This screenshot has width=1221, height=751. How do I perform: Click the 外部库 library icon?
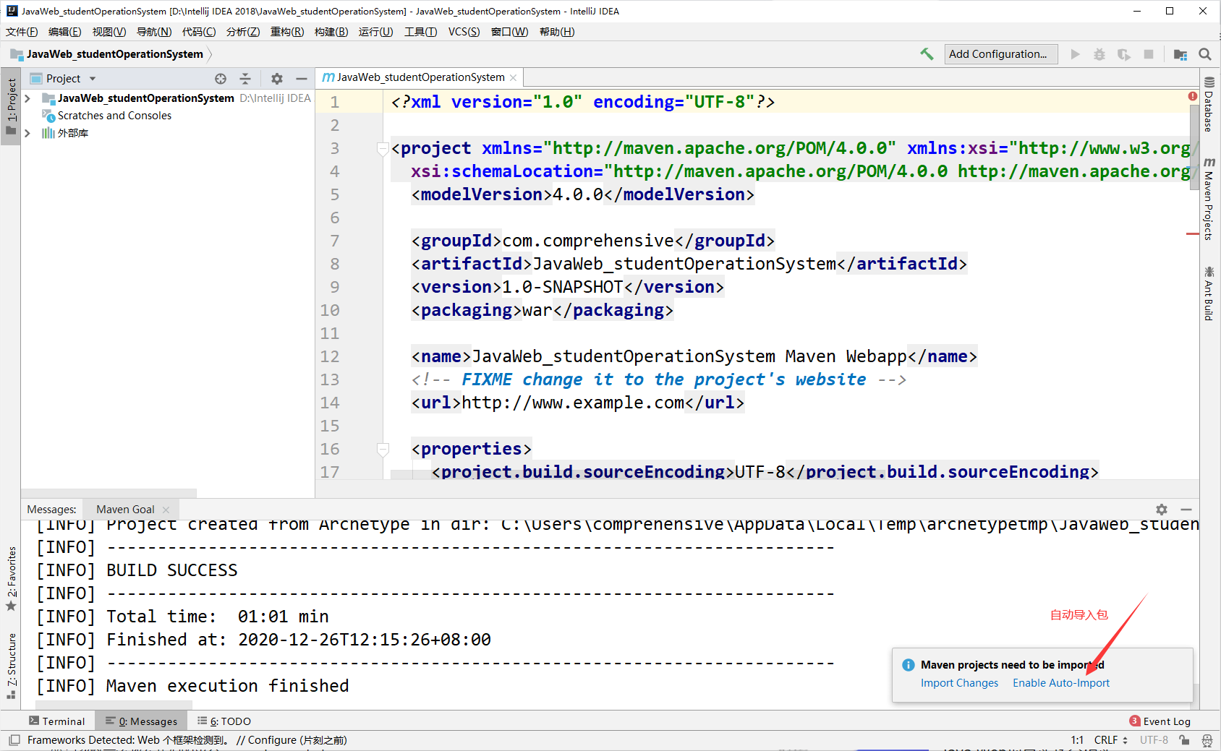pyautogui.click(x=48, y=133)
